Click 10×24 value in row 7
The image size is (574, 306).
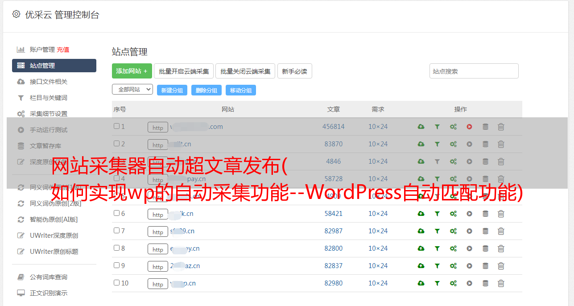[x=378, y=231]
